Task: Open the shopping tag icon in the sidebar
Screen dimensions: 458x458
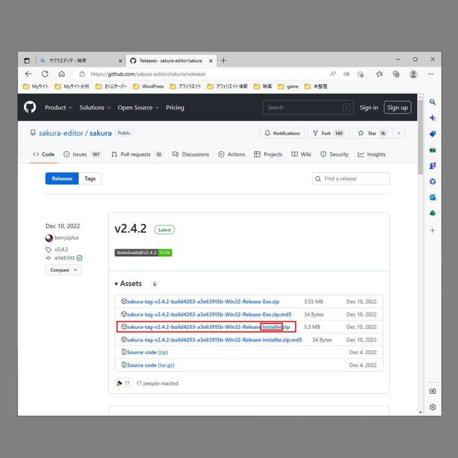Action: point(433,134)
